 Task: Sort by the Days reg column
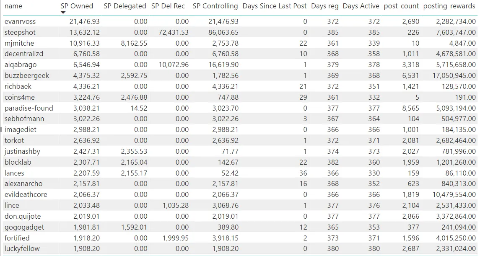(325, 6)
